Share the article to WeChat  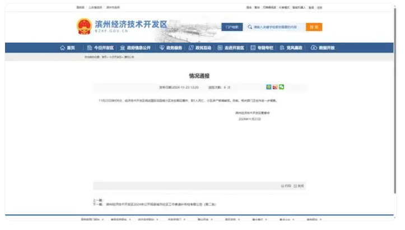pos(282,87)
